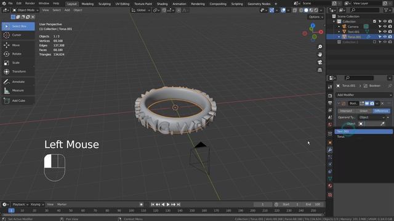Switch to the Sculpting workspace tab
The height and width of the screenshot is (221, 394).
tap(104, 4)
